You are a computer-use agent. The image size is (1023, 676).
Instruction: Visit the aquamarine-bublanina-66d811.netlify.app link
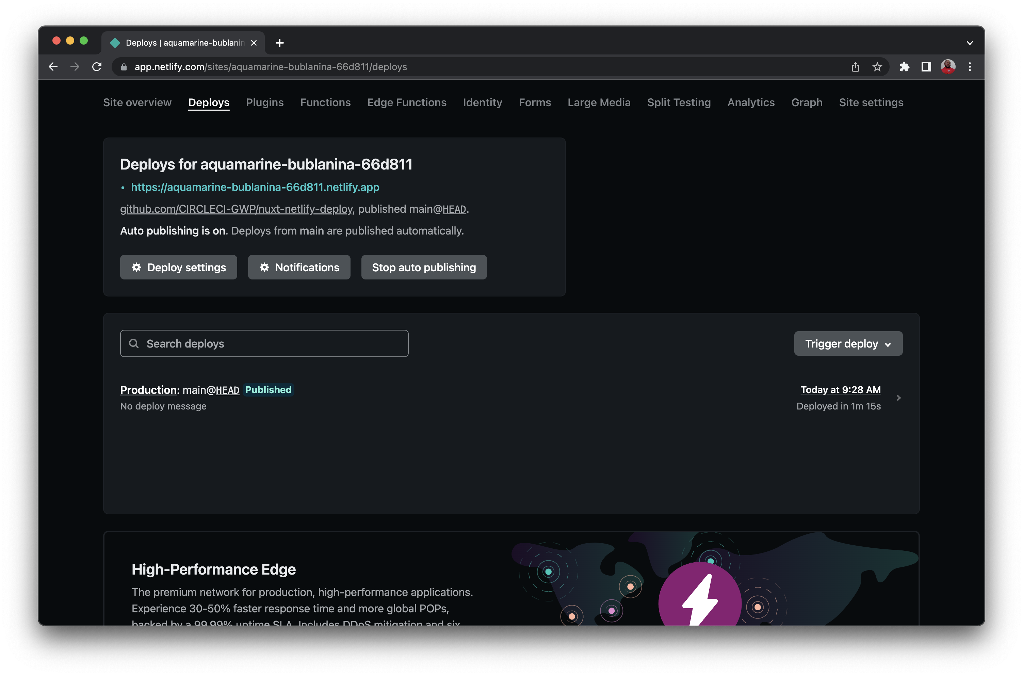255,187
